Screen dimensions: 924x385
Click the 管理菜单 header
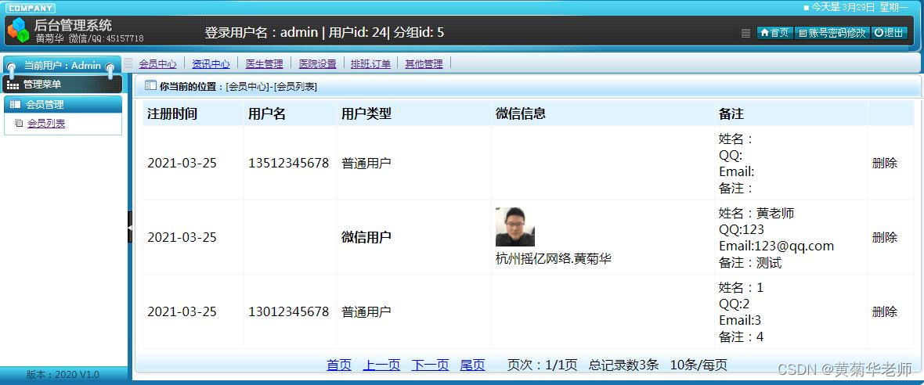tap(63, 85)
